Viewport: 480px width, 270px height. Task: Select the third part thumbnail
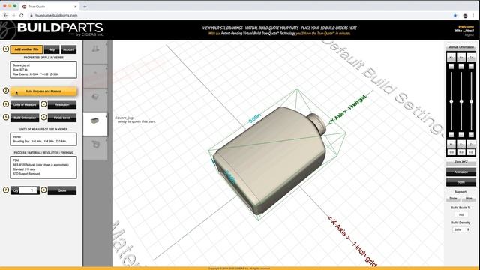pyautogui.click(x=95, y=100)
